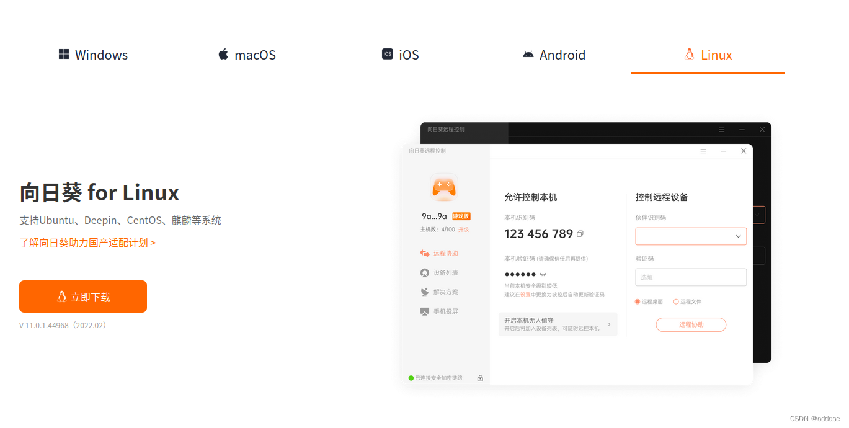Reveal the verification code via eye icon
The height and width of the screenshot is (428, 849).
click(x=543, y=274)
